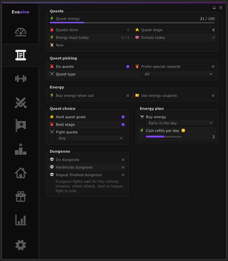Enable Repeat finished dungeons checkbox
228x261 pixels.
tap(123, 175)
